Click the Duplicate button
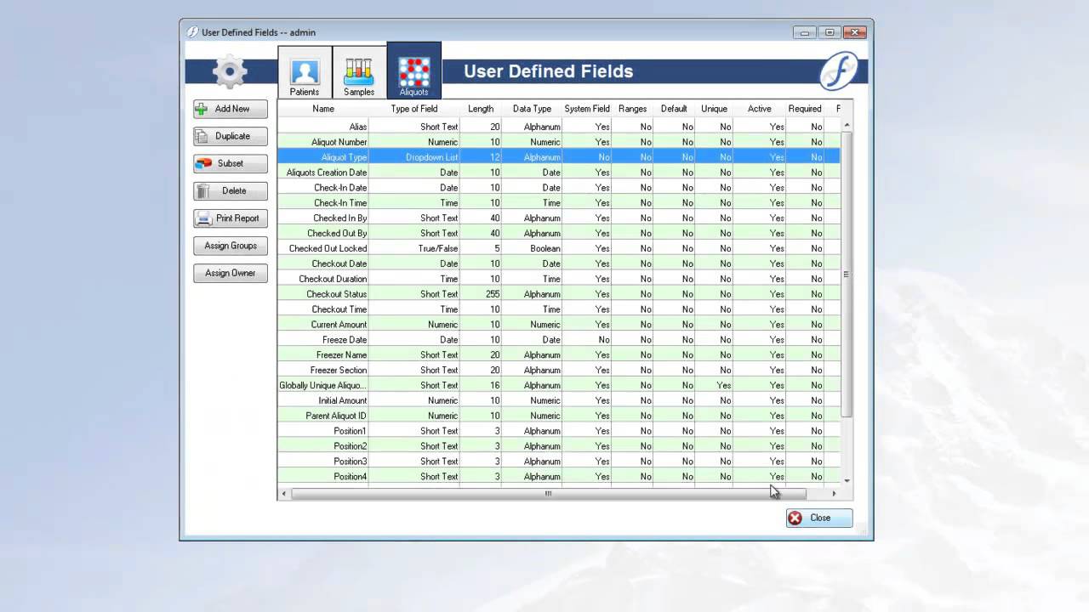1089x612 pixels. pos(231,136)
